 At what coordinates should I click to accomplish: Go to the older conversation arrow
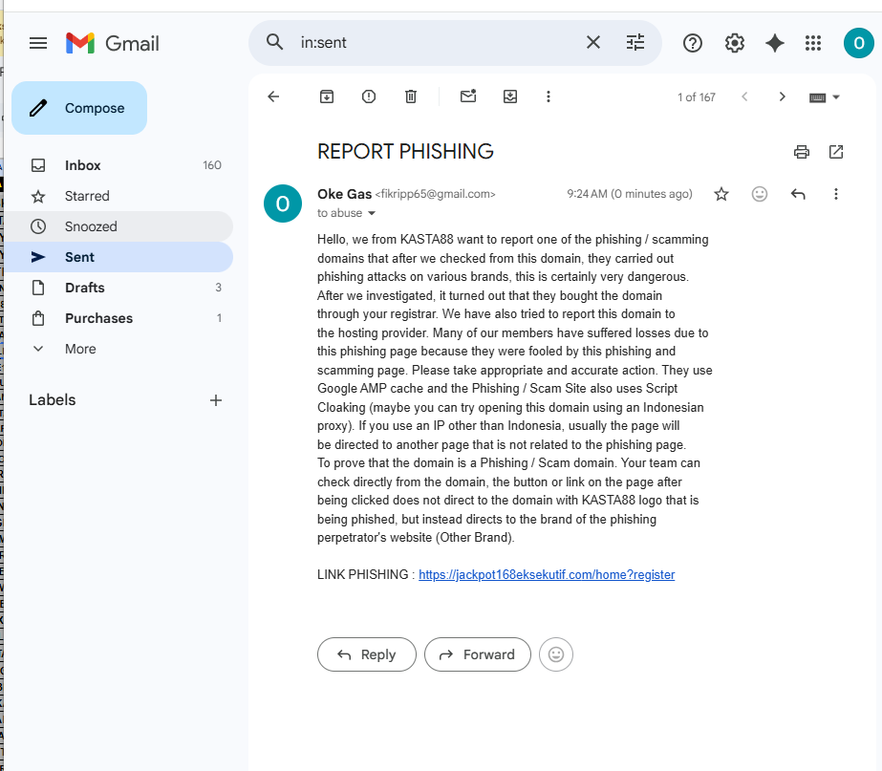pos(782,96)
